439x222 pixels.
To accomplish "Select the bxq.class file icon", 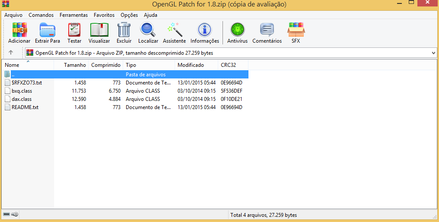I will coord(7,91).
